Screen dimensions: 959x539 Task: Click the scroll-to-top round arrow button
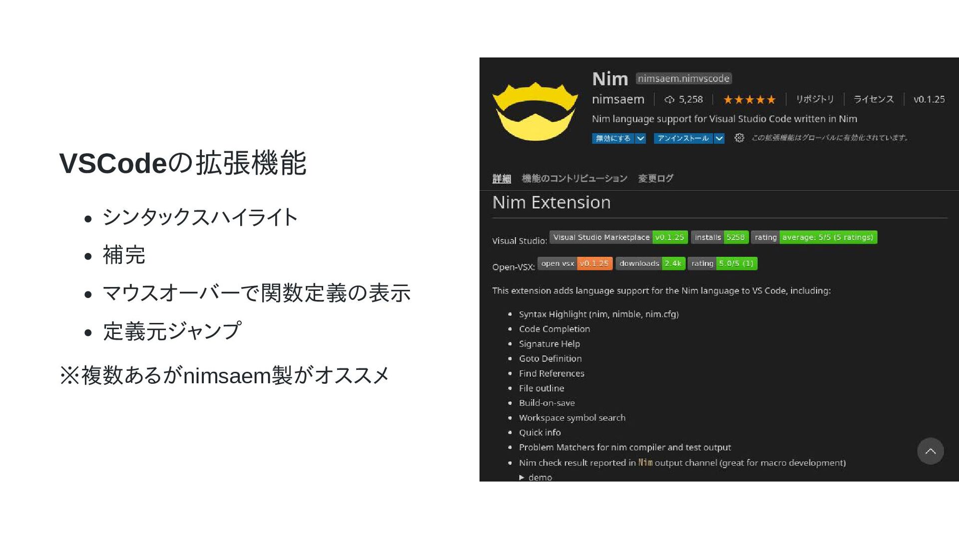[930, 451]
